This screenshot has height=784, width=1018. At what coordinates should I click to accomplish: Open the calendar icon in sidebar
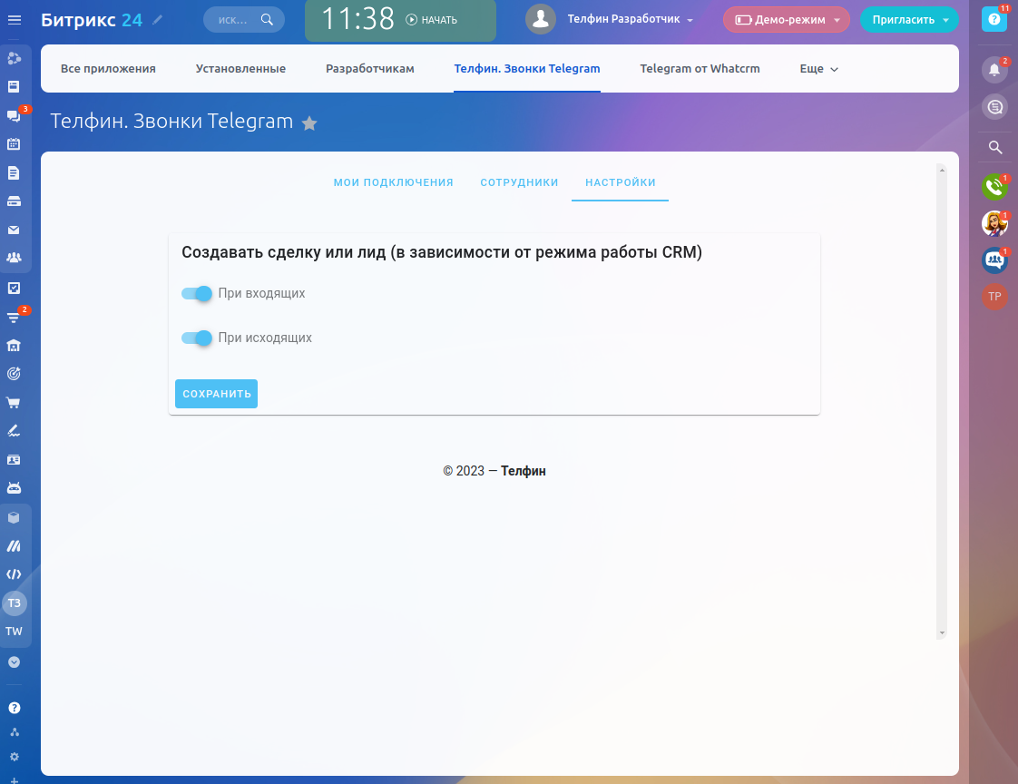coord(14,144)
